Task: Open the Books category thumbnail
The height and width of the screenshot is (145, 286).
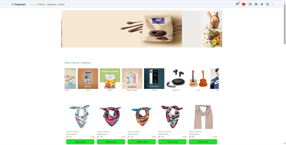Action: click(110, 79)
